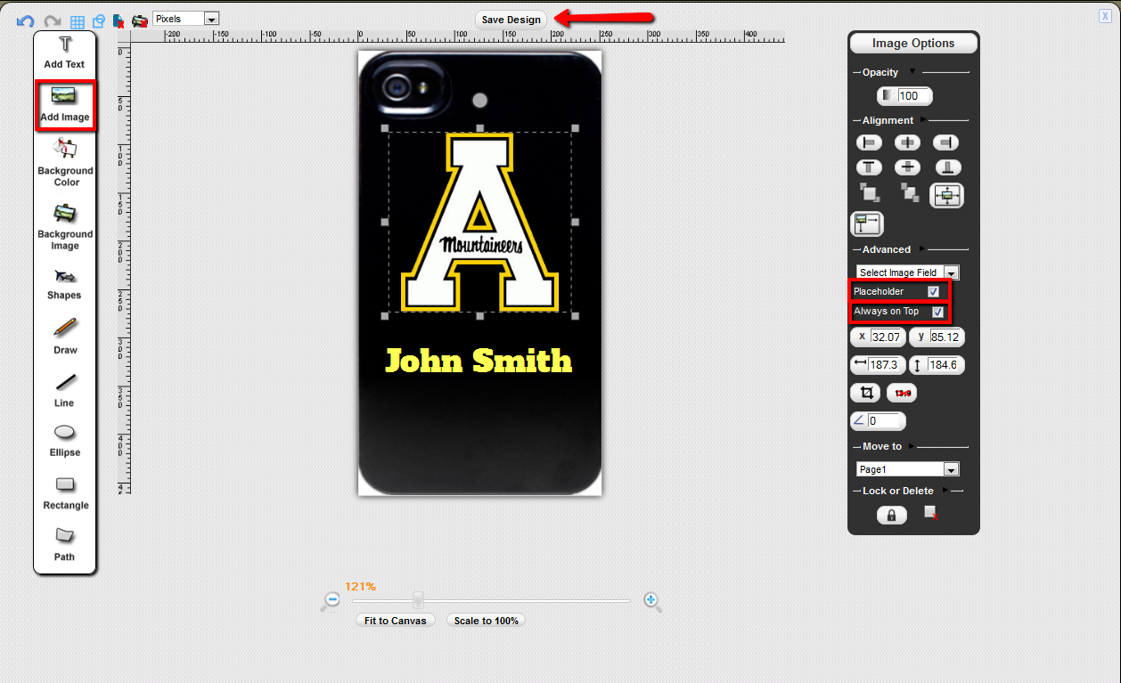The height and width of the screenshot is (683, 1121).
Task: Expand the Move to section arrow
Action: (912, 446)
